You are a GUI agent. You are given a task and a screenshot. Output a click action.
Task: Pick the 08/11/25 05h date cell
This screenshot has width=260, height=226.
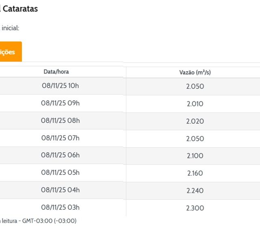[61, 173]
